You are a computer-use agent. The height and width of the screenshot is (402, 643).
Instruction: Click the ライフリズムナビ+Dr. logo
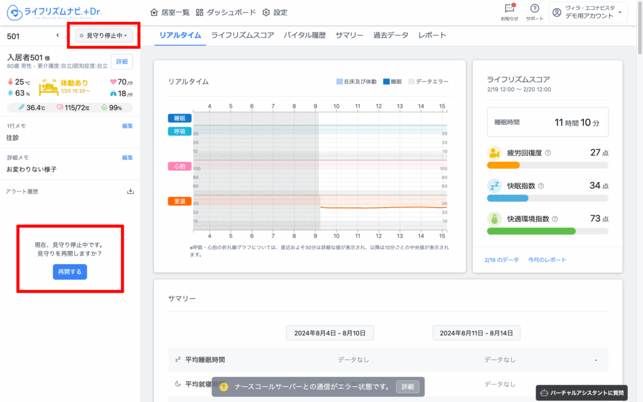(x=54, y=13)
